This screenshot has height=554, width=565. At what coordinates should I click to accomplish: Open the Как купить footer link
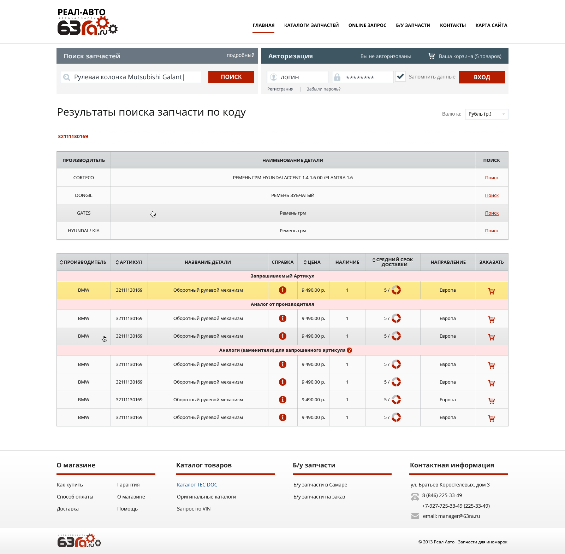click(70, 485)
